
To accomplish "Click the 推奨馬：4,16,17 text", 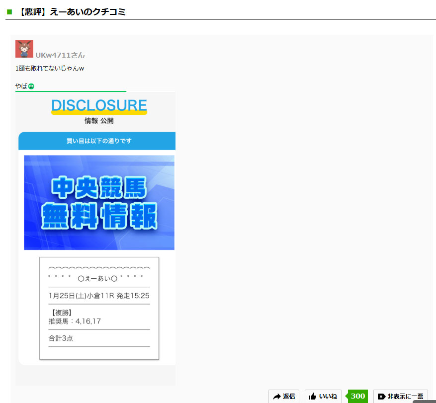I will [75, 321].
